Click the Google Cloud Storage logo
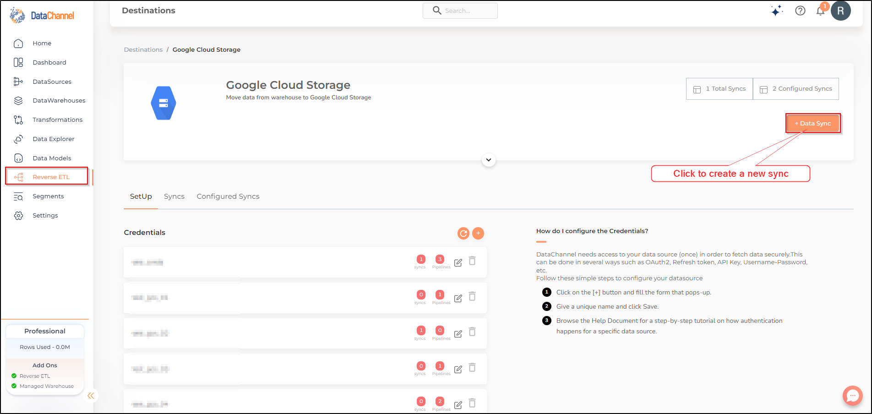872x414 pixels. point(163,103)
